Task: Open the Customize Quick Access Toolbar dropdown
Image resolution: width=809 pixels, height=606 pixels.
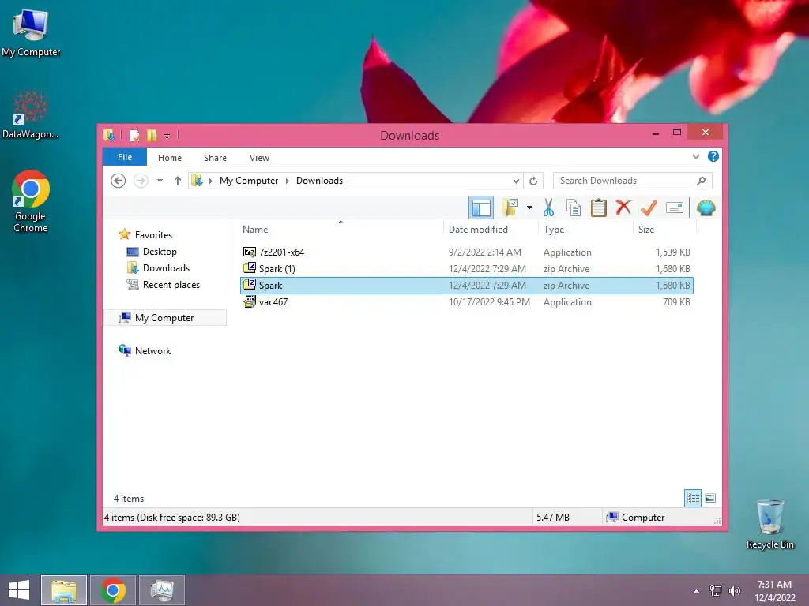Action: coord(167,136)
